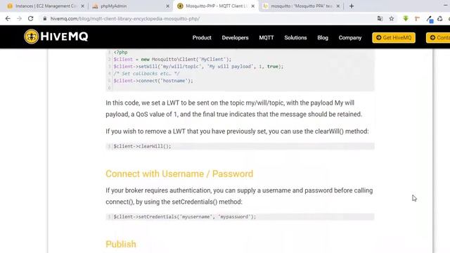Screen dimensions: 450x253
Task: Close the Mosquitto PPA tab
Action: (338, 6)
